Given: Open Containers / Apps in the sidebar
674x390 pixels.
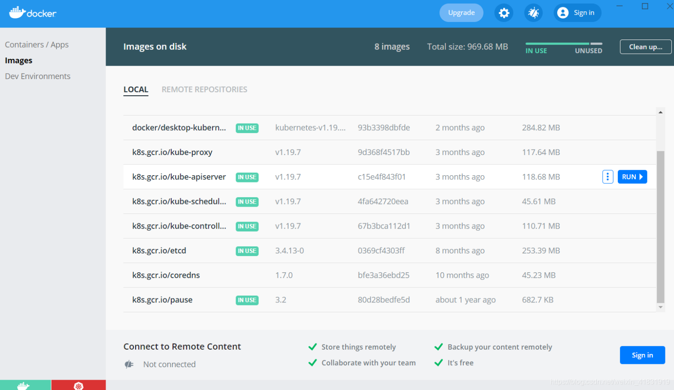Looking at the screenshot, I should (x=37, y=44).
